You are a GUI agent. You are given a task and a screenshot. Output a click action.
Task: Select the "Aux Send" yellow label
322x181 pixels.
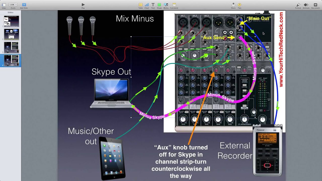tap(214, 37)
